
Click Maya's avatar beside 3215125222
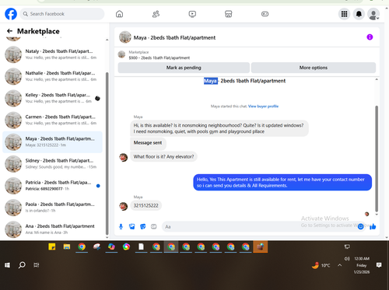pos(124,206)
